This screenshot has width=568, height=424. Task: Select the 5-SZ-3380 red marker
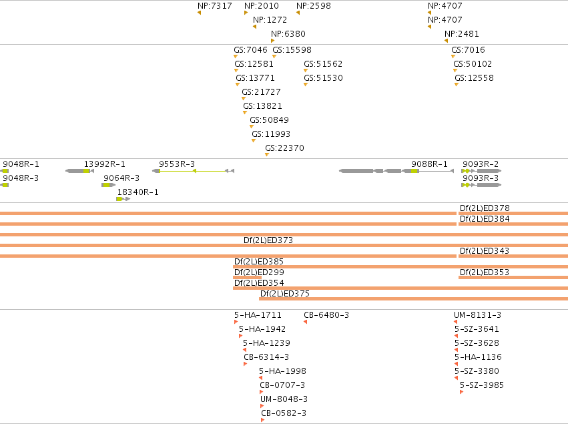(456, 378)
